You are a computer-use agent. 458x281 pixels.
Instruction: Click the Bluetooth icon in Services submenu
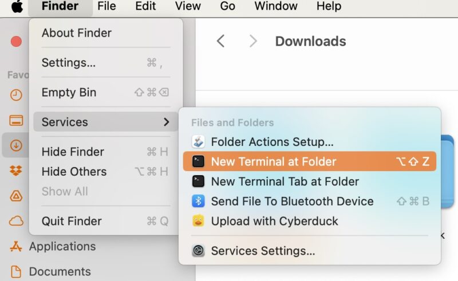(x=198, y=201)
